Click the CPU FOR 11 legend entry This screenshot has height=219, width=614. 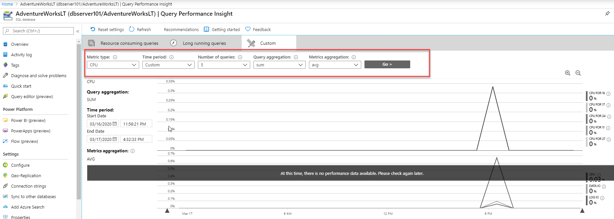pyautogui.click(x=598, y=130)
